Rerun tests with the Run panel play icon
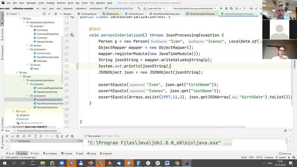This screenshot has width=297, height=167. coord(7,136)
